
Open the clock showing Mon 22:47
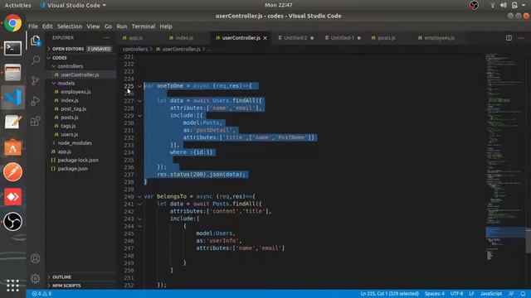tap(279, 5)
